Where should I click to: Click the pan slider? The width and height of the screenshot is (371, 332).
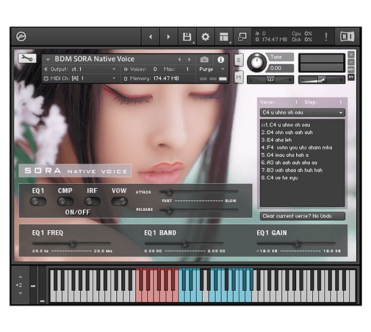[270, 80]
